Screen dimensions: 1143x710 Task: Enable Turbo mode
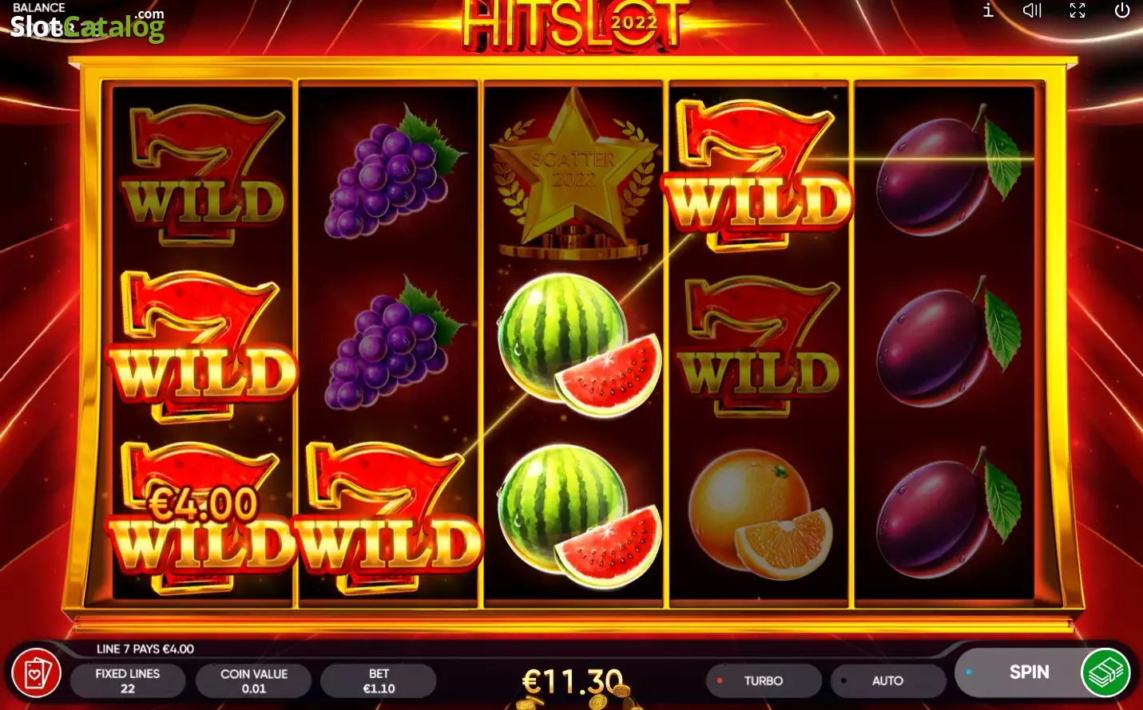pyautogui.click(x=764, y=680)
